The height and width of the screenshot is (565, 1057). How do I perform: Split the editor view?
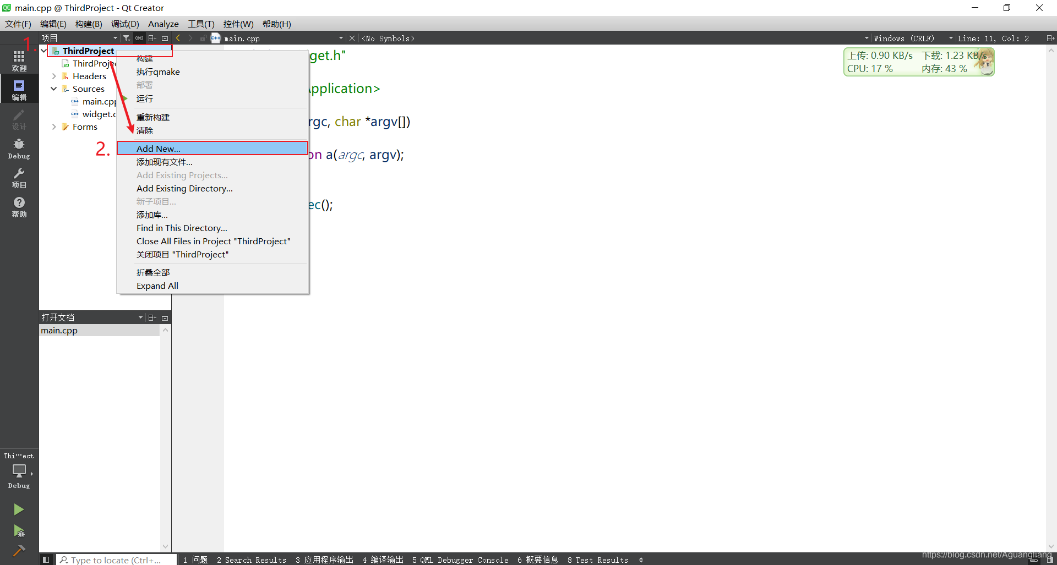coord(1050,38)
